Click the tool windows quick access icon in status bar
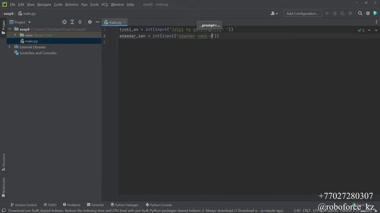The image size is (380, 213). point(4,211)
